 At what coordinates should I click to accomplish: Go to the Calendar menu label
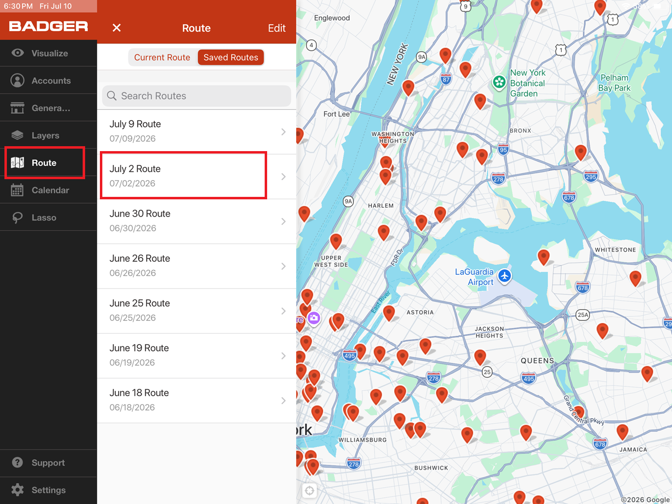click(50, 190)
